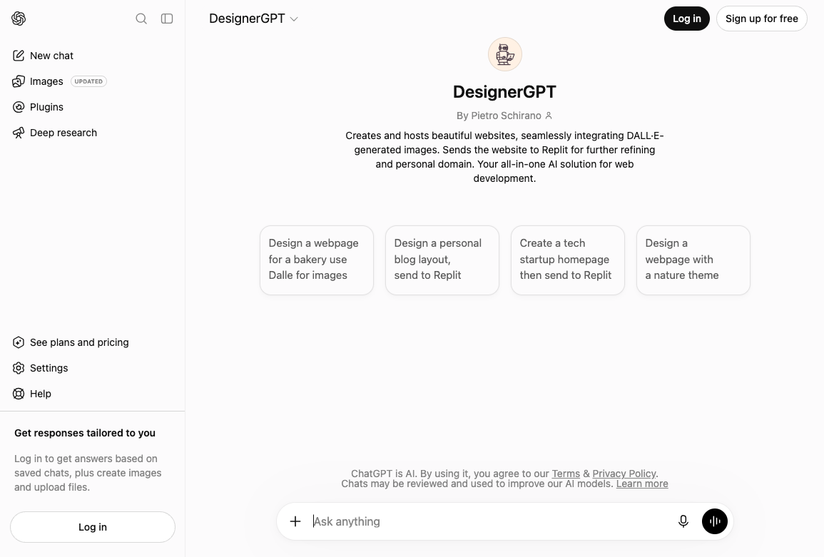Open the Privacy Policy link
Viewport: 824px width, 557px height.
624,474
